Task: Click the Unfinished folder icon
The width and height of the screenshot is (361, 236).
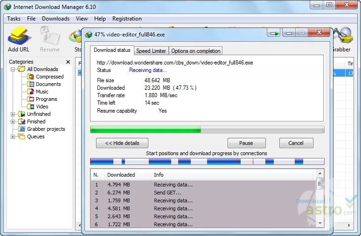Action: [x=21, y=114]
